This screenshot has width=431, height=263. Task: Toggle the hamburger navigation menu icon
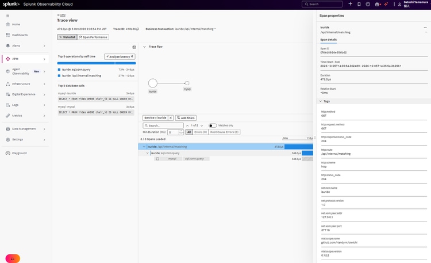pyautogui.click(x=7, y=16)
